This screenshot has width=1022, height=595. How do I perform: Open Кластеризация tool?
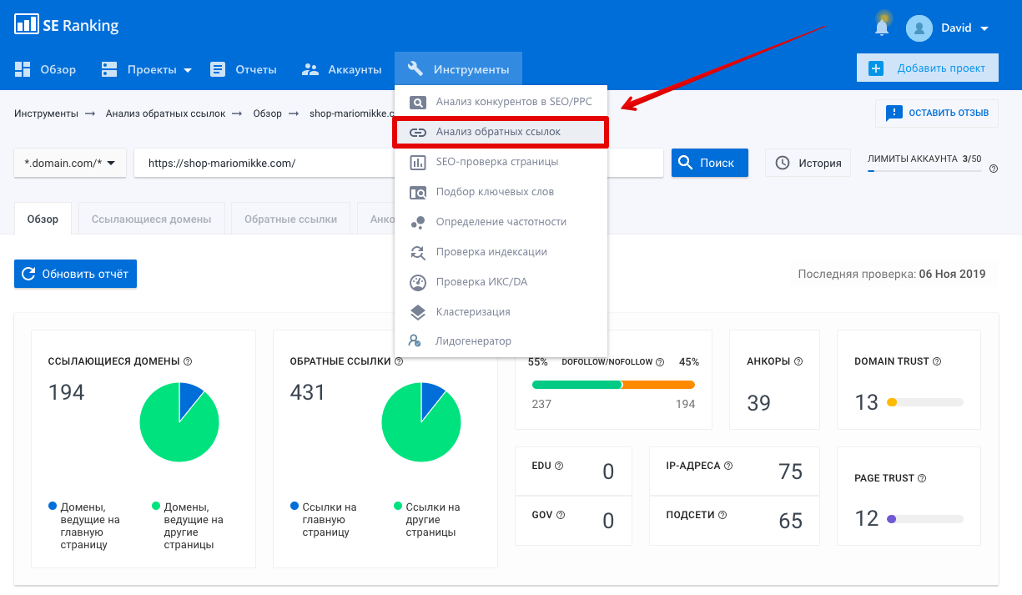(501, 312)
